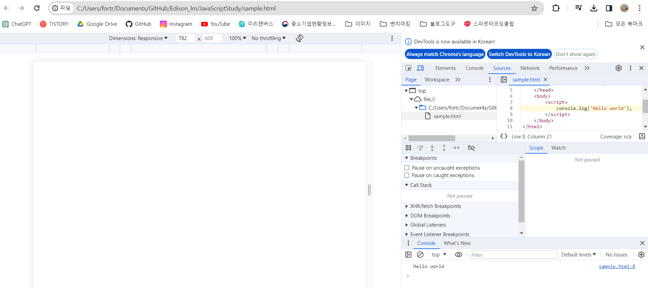The width and height of the screenshot is (648, 288).
Task: Click Switch DevTools to Korean button
Action: [x=519, y=54]
